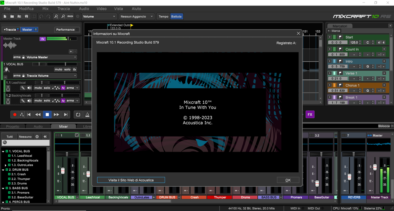
Task: Click OK in the Informazioni dialog
Action: [288, 180]
